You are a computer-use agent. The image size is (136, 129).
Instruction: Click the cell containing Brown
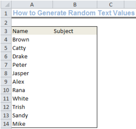[x=32, y=39]
